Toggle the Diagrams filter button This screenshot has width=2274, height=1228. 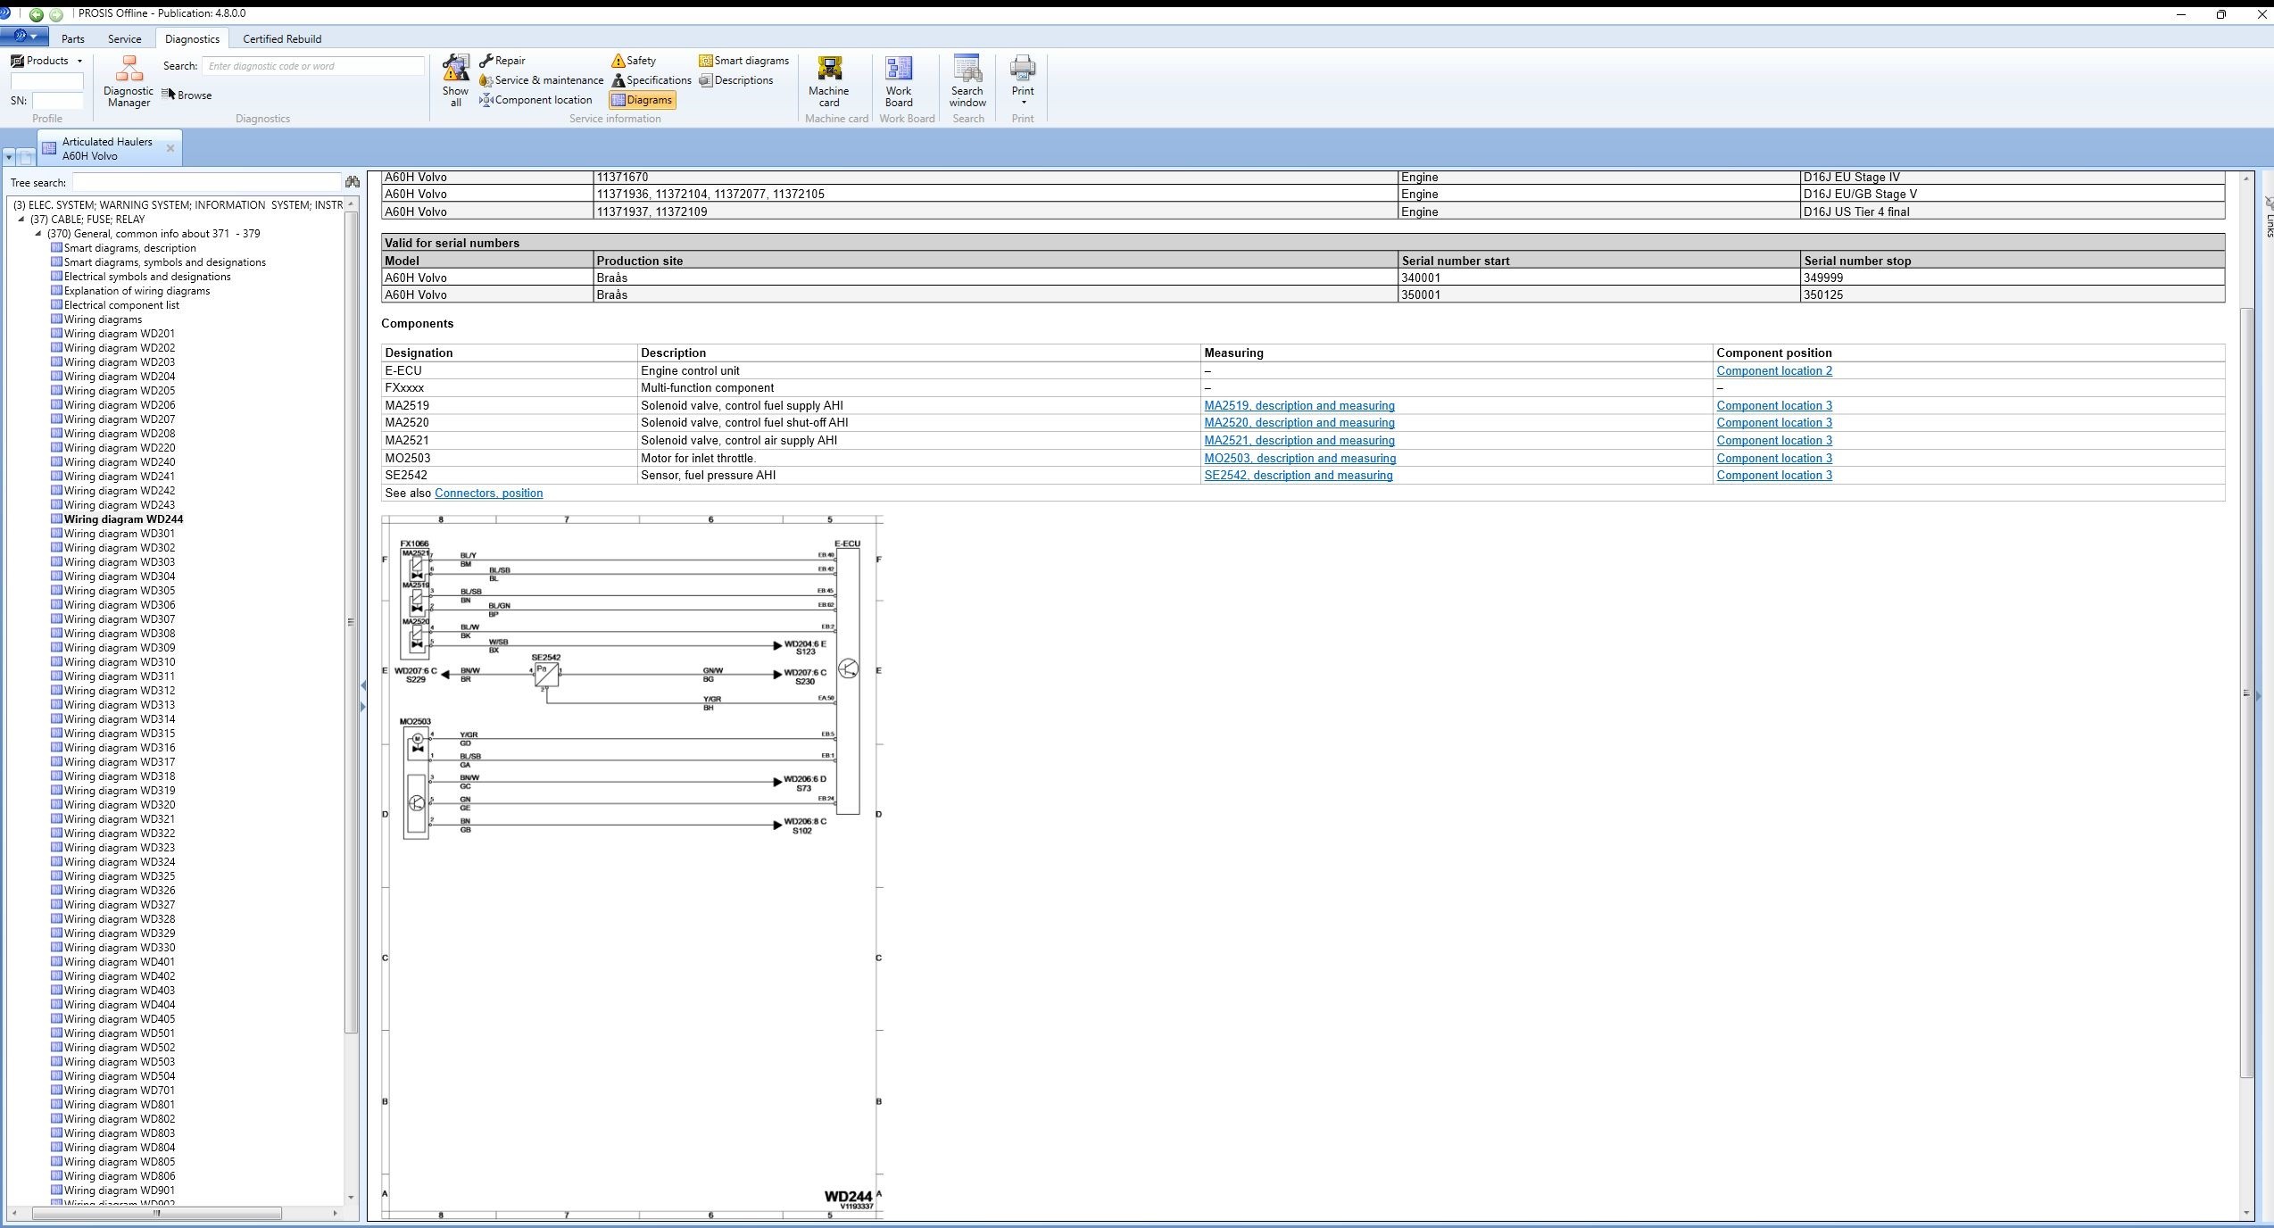coord(642,100)
